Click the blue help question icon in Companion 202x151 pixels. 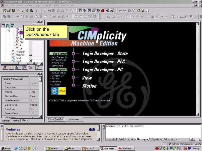pos(92,129)
